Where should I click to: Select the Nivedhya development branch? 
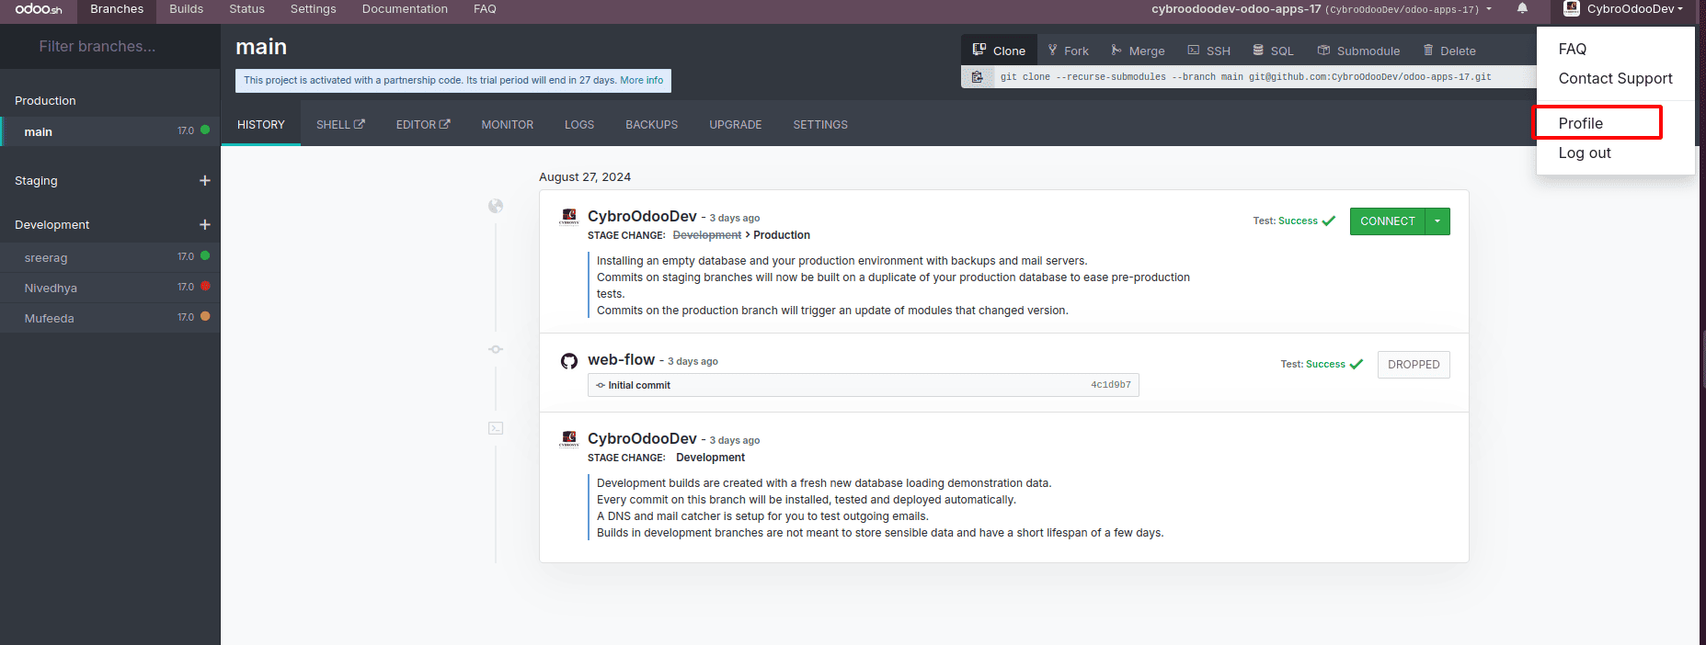pyautogui.click(x=110, y=288)
